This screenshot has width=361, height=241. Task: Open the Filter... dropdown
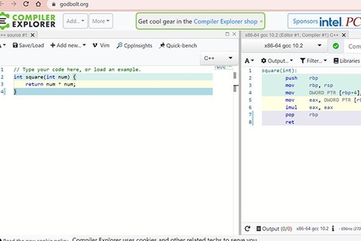(313, 61)
